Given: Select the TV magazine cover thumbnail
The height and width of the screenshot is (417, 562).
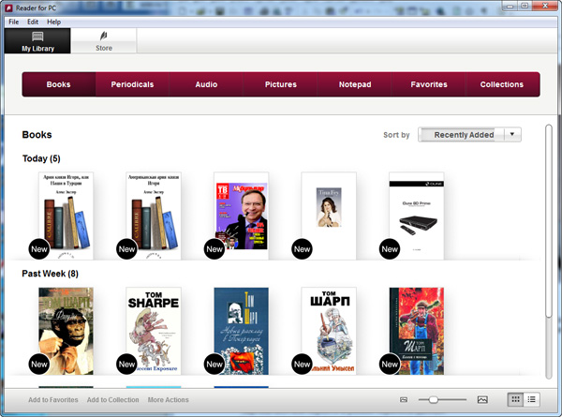Looking at the screenshot, I should 241,214.
